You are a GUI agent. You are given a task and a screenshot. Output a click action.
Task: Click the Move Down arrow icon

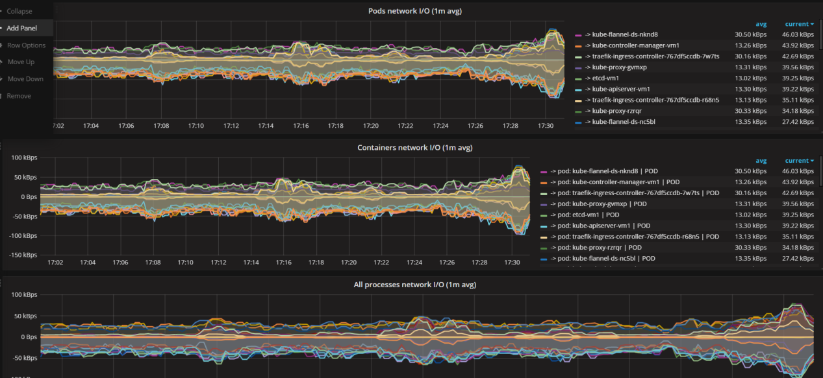coord(3,79)
